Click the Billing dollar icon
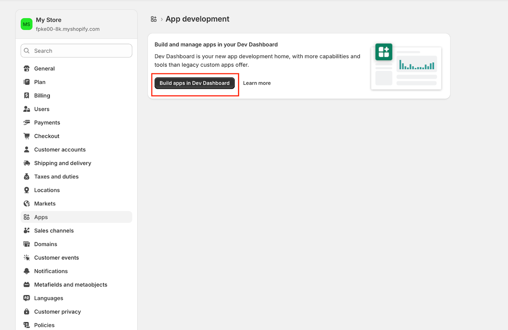Screen dimensions: 508x330 [27, 96]
